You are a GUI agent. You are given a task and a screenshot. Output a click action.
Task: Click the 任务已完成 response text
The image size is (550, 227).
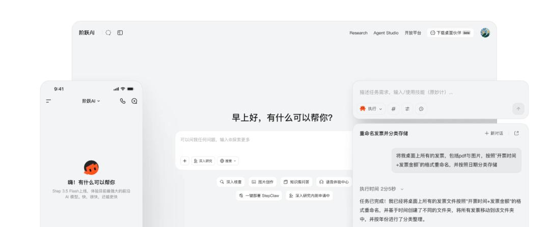point(440,210)
